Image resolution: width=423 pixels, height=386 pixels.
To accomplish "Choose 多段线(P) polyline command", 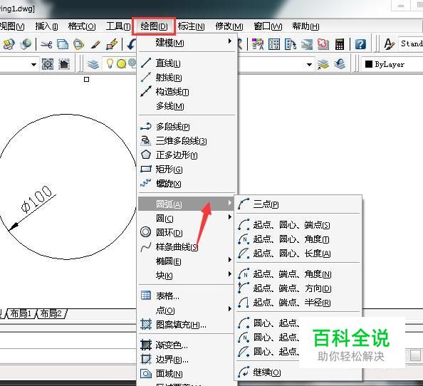I will (187, 126).
